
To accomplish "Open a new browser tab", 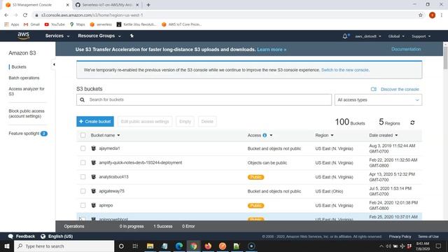I will coord(148,5).
